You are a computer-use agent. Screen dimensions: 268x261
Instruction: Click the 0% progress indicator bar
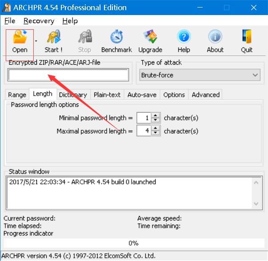coord(134,243)
